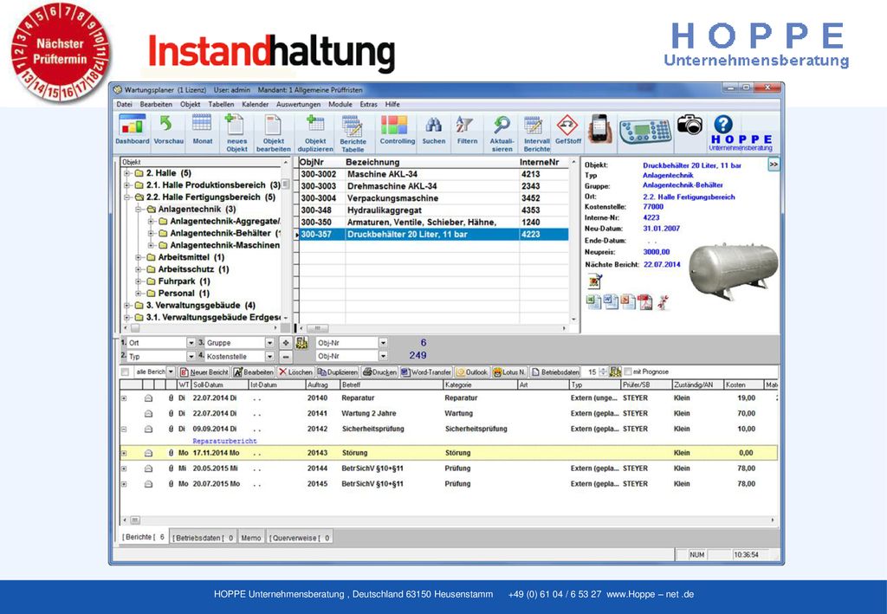Click the 'Duplizieren' button in report toolbar
The image size is (887, 614).
(338, 372)
